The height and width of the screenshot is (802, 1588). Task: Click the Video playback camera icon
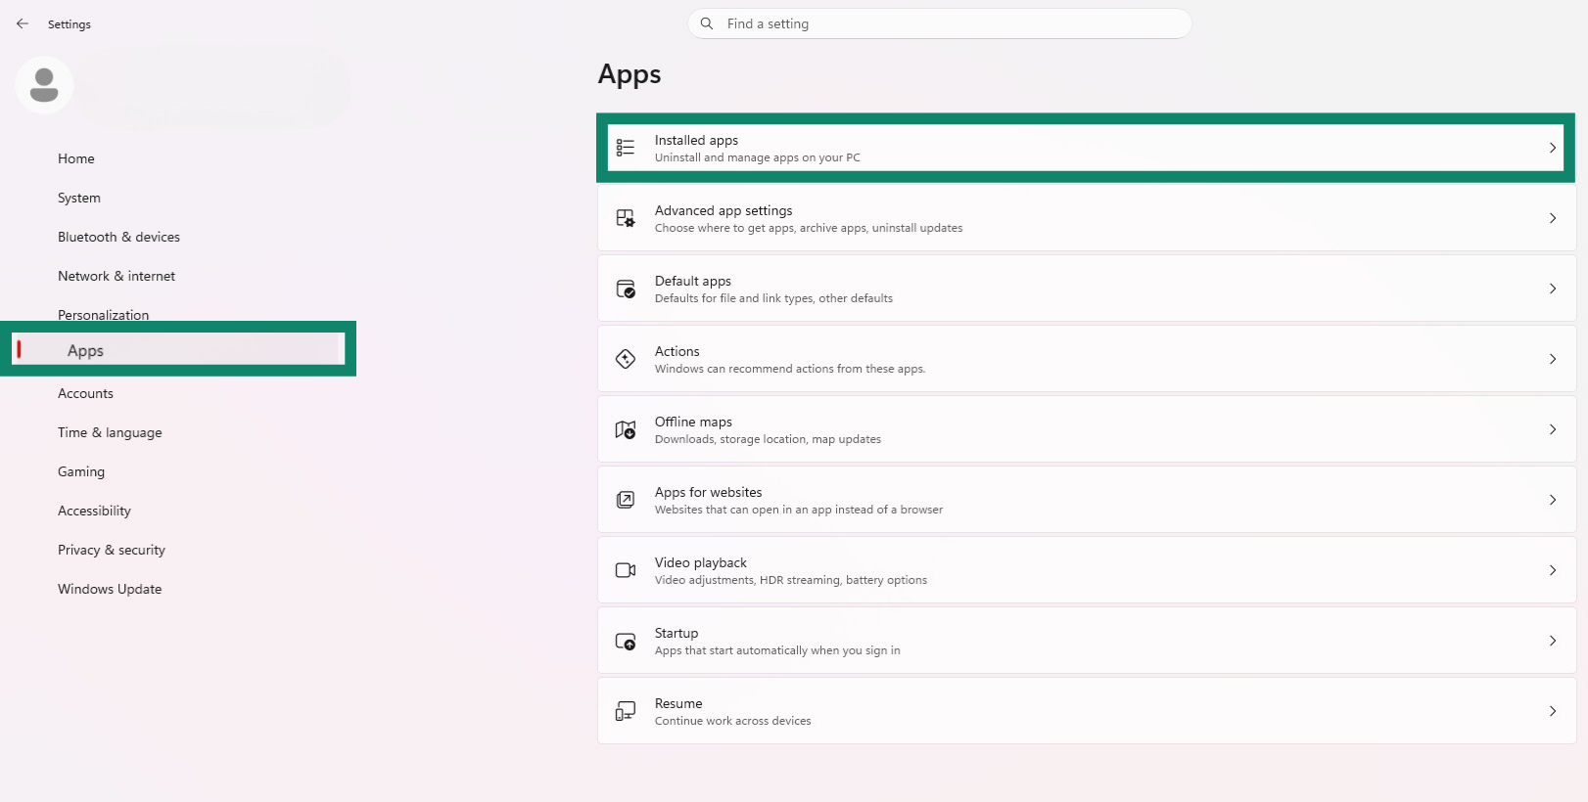click(x=625, y=570)
